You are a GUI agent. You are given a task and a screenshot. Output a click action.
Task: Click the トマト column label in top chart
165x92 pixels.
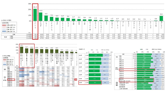[46, 24]
